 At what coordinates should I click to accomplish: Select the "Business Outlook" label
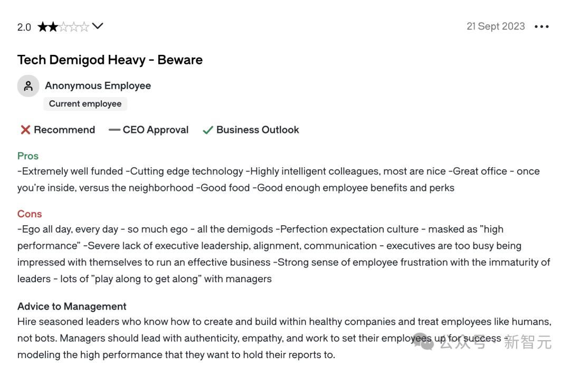258,130
